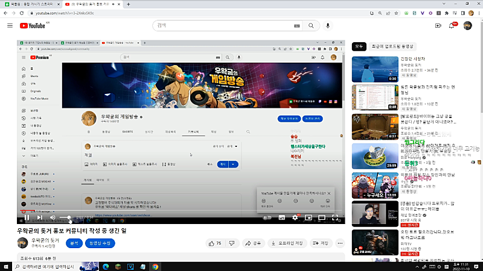Mute the video volume speaker icon
Viewport: 483px width, 271px height.
(53, 217)
